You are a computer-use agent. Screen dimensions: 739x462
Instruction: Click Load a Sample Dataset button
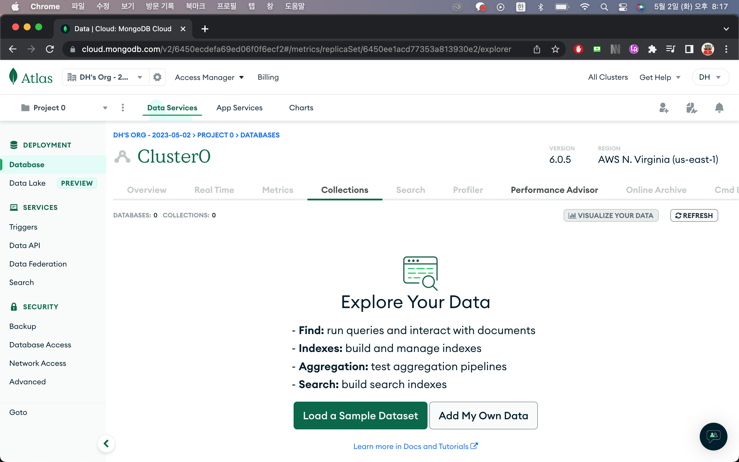[x=360, y=415]
